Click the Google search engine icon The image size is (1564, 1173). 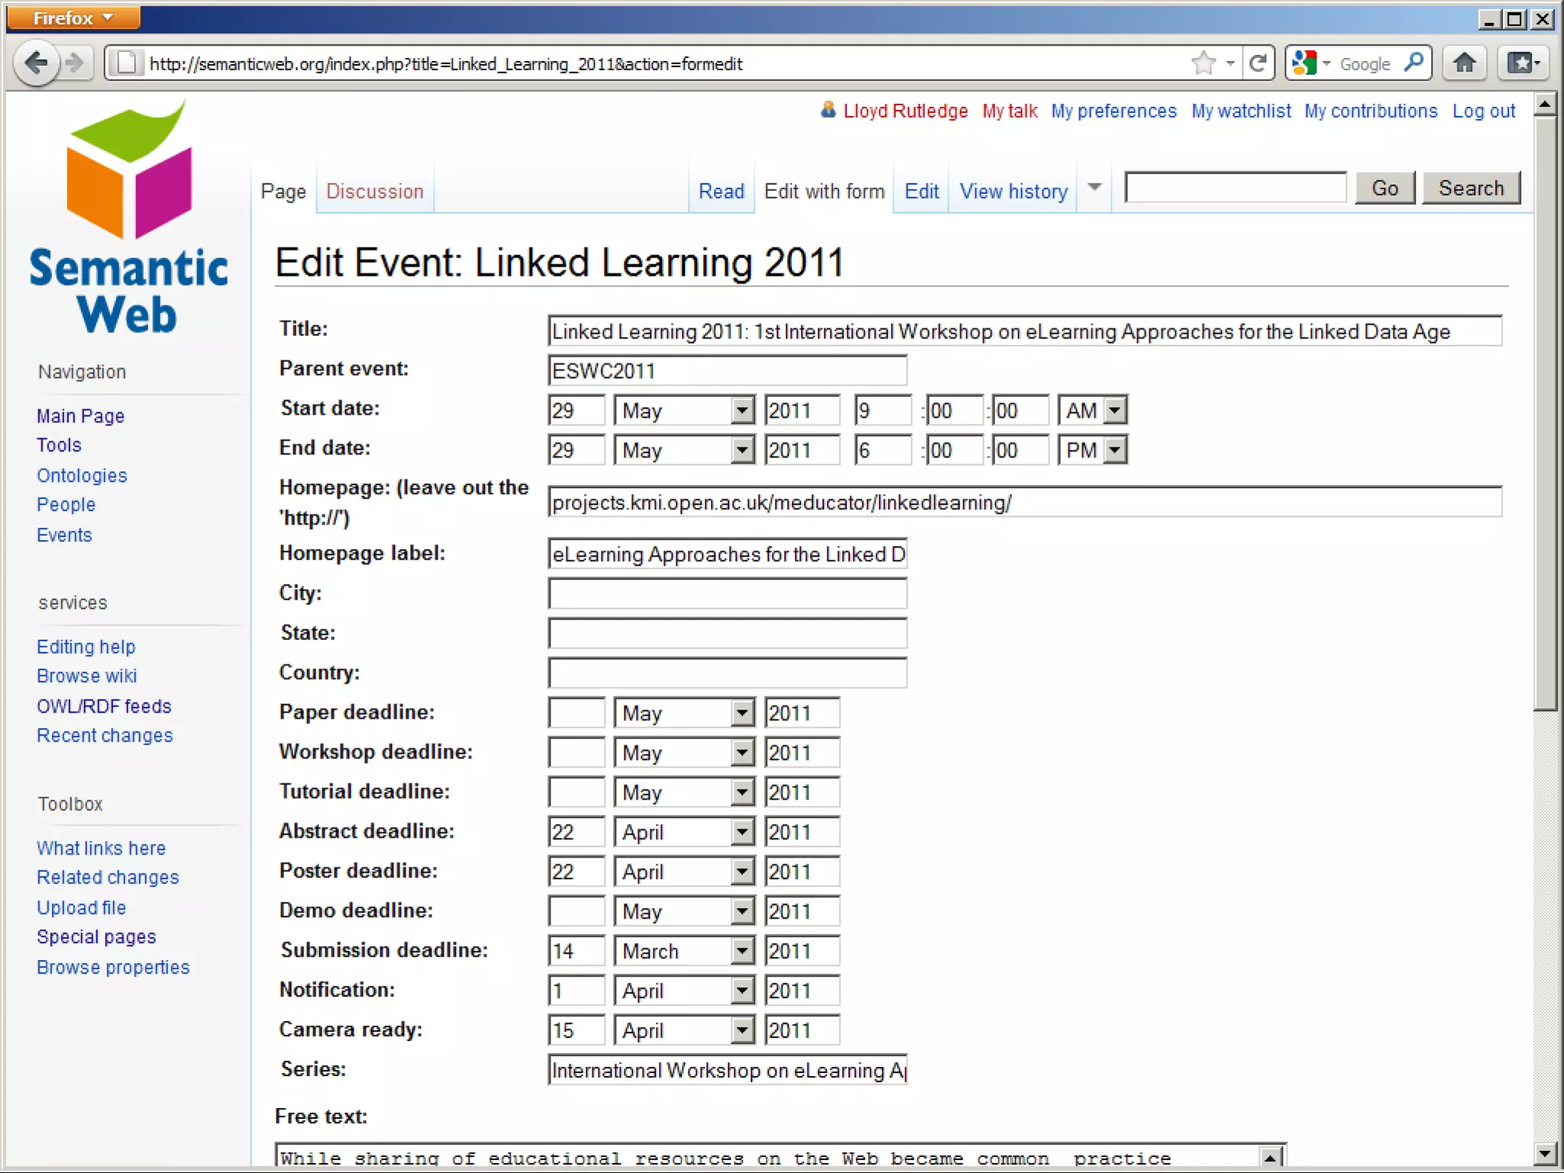pyautogui.click(x=1305, y=63)
